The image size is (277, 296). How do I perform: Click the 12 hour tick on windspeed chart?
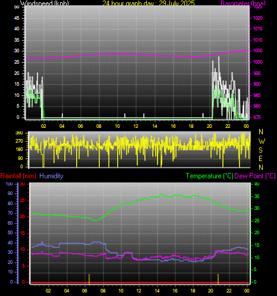click(136, 126)
